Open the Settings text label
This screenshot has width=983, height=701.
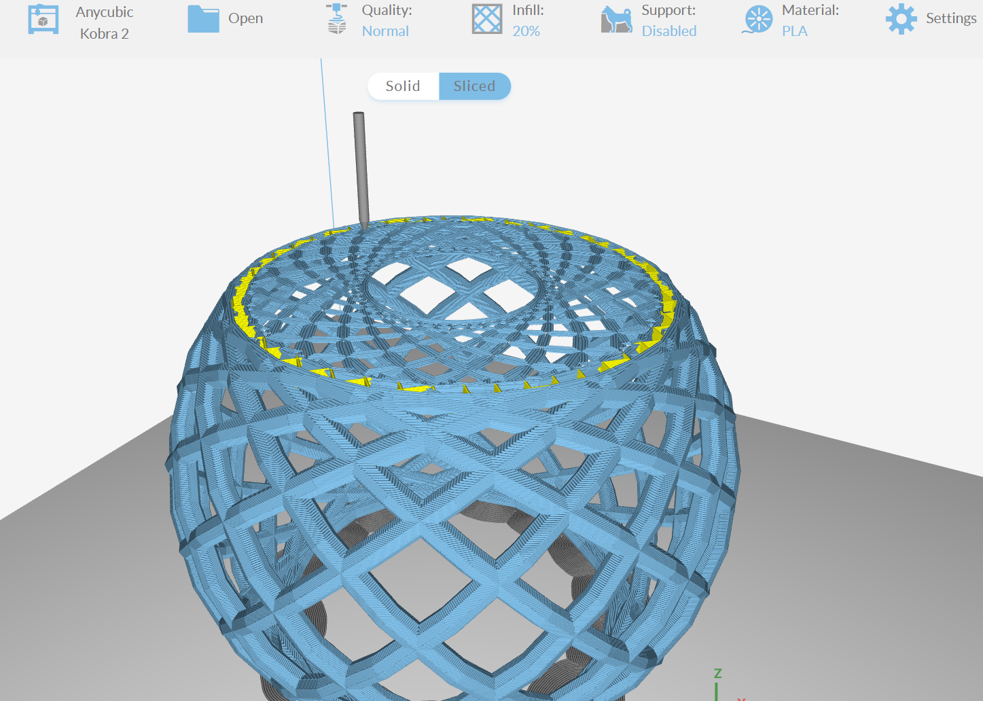click(x=951, y=18)
